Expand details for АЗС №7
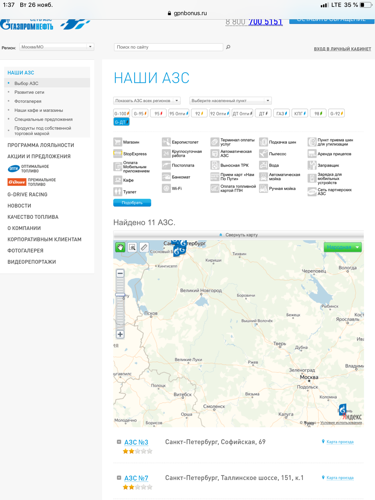Screen dimensions: 375x500 (119, 478)
